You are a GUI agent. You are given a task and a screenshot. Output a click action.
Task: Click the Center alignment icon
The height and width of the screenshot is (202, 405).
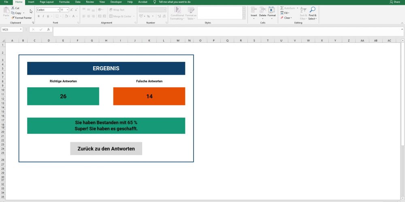click(88, 16)
